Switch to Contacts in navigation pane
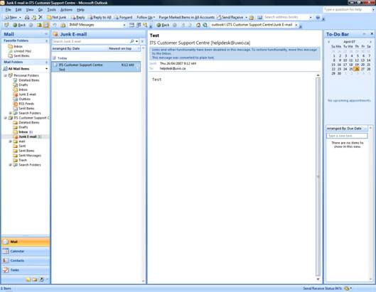376x292 pixels. 26,261
